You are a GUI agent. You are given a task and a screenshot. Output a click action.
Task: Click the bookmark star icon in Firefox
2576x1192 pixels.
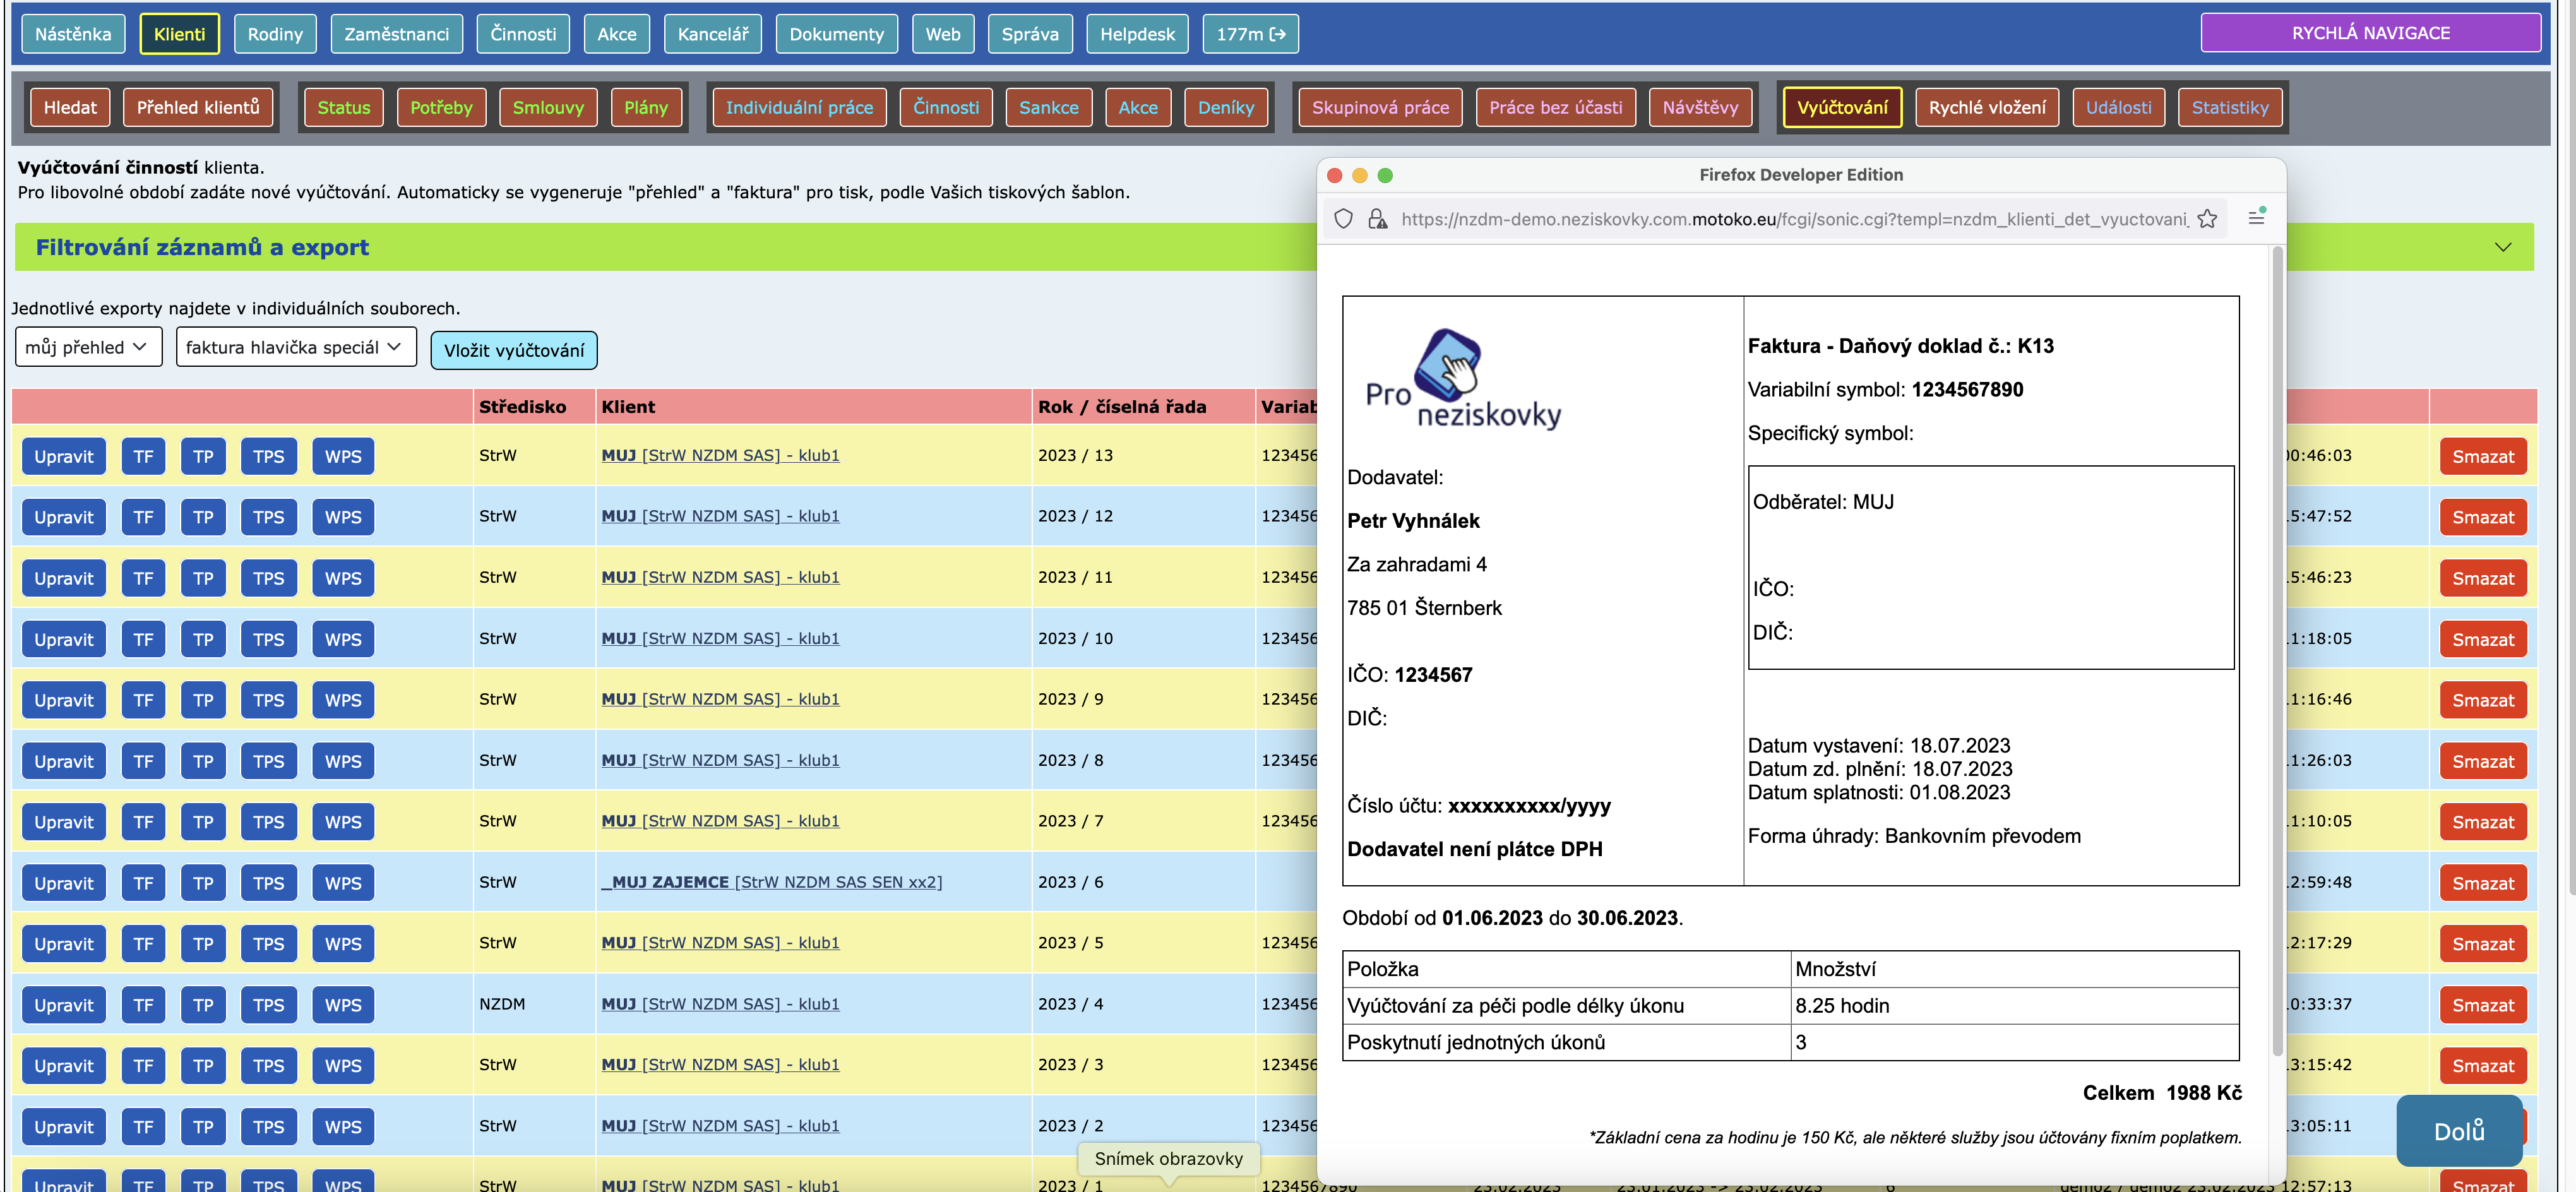pyautogui.click(x=2207, y=219)
